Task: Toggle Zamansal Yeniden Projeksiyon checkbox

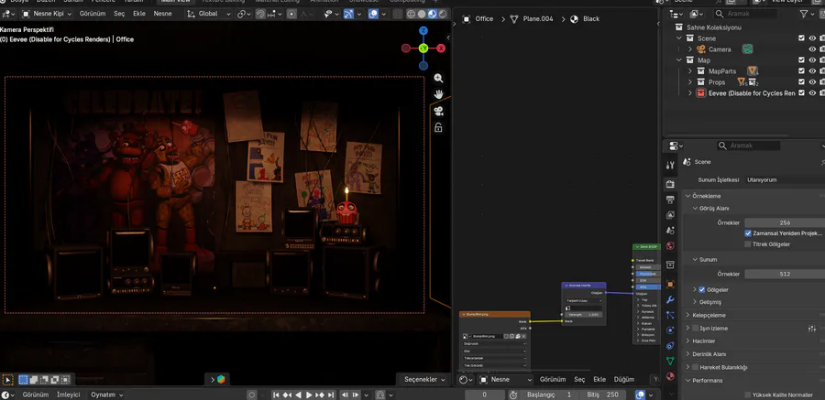Action: click(748, 233)
